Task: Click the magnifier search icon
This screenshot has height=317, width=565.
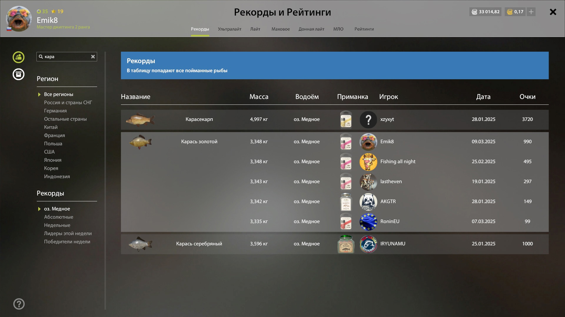Action: 41,57
